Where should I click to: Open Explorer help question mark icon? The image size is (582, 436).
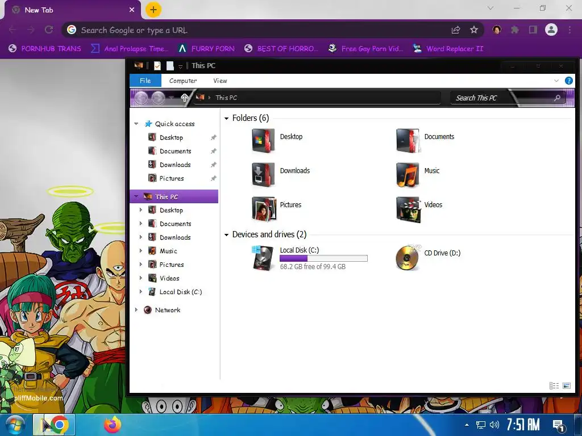(568, 81)
